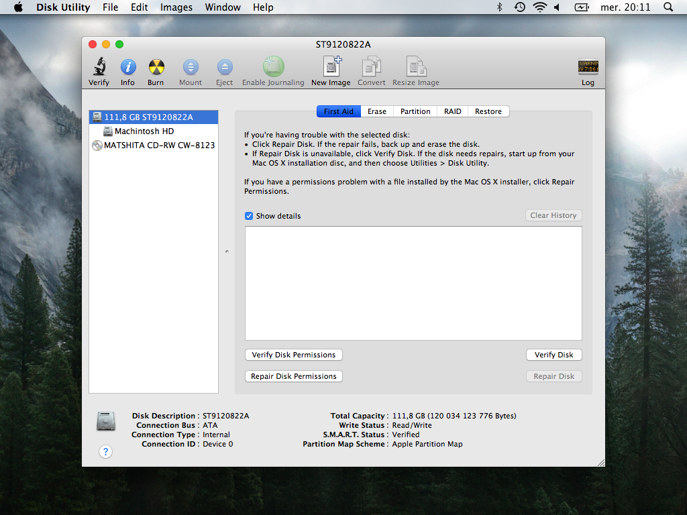687x515 pixels.
Task: Click the Clear History button
Action: pyautogui.click(x=553, y=215)
